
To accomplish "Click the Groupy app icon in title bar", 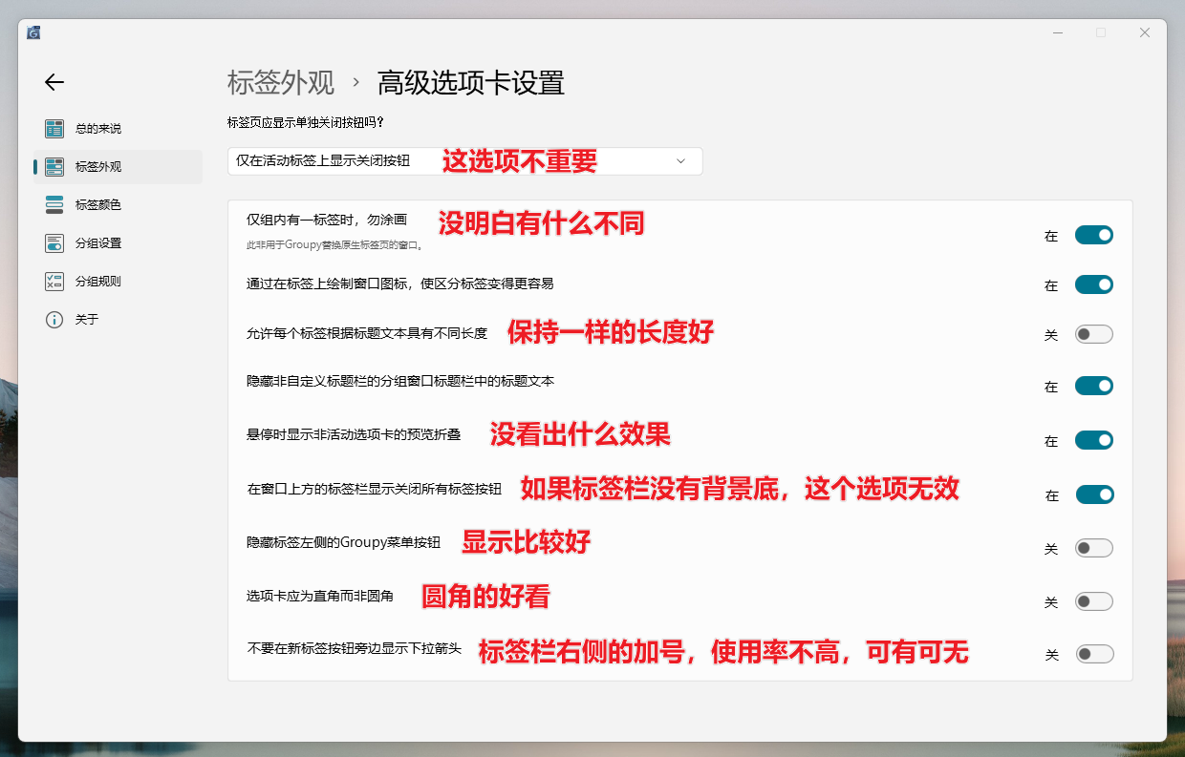I will click(x=34, y=32).
